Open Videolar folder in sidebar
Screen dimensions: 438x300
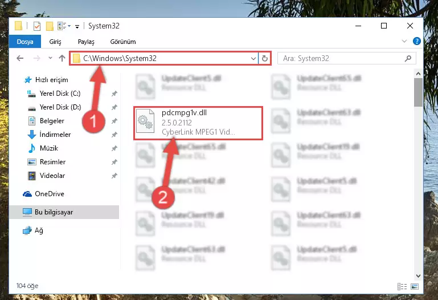(46, 176)
